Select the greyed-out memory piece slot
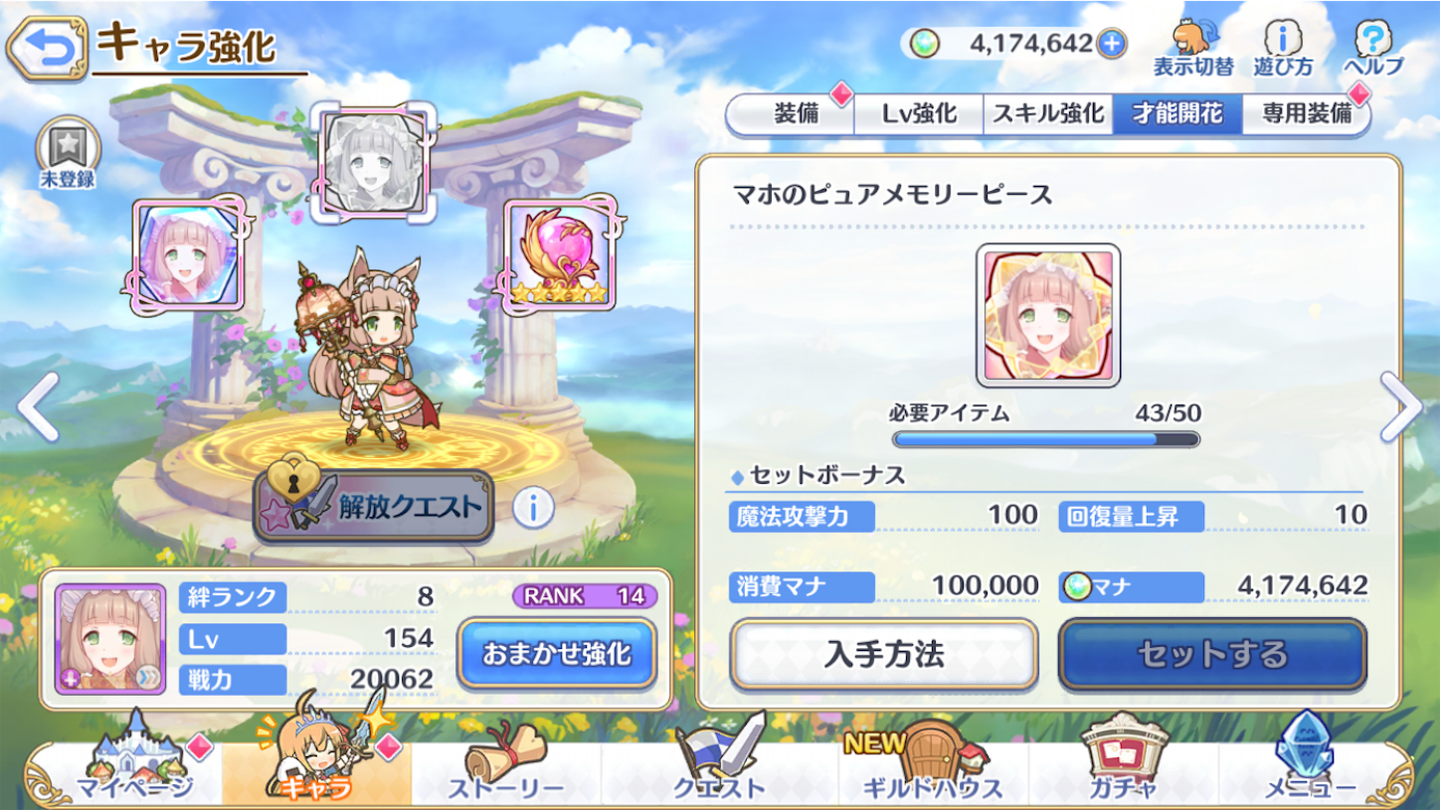This screenshot has width=1440, height=810. tap(374, 162)
